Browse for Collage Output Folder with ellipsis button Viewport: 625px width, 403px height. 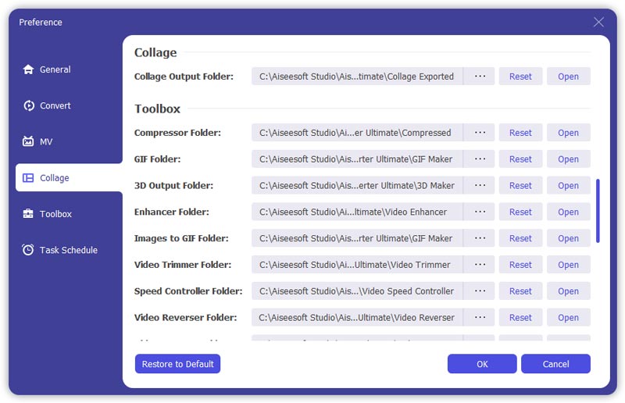[x=480, y=77]
